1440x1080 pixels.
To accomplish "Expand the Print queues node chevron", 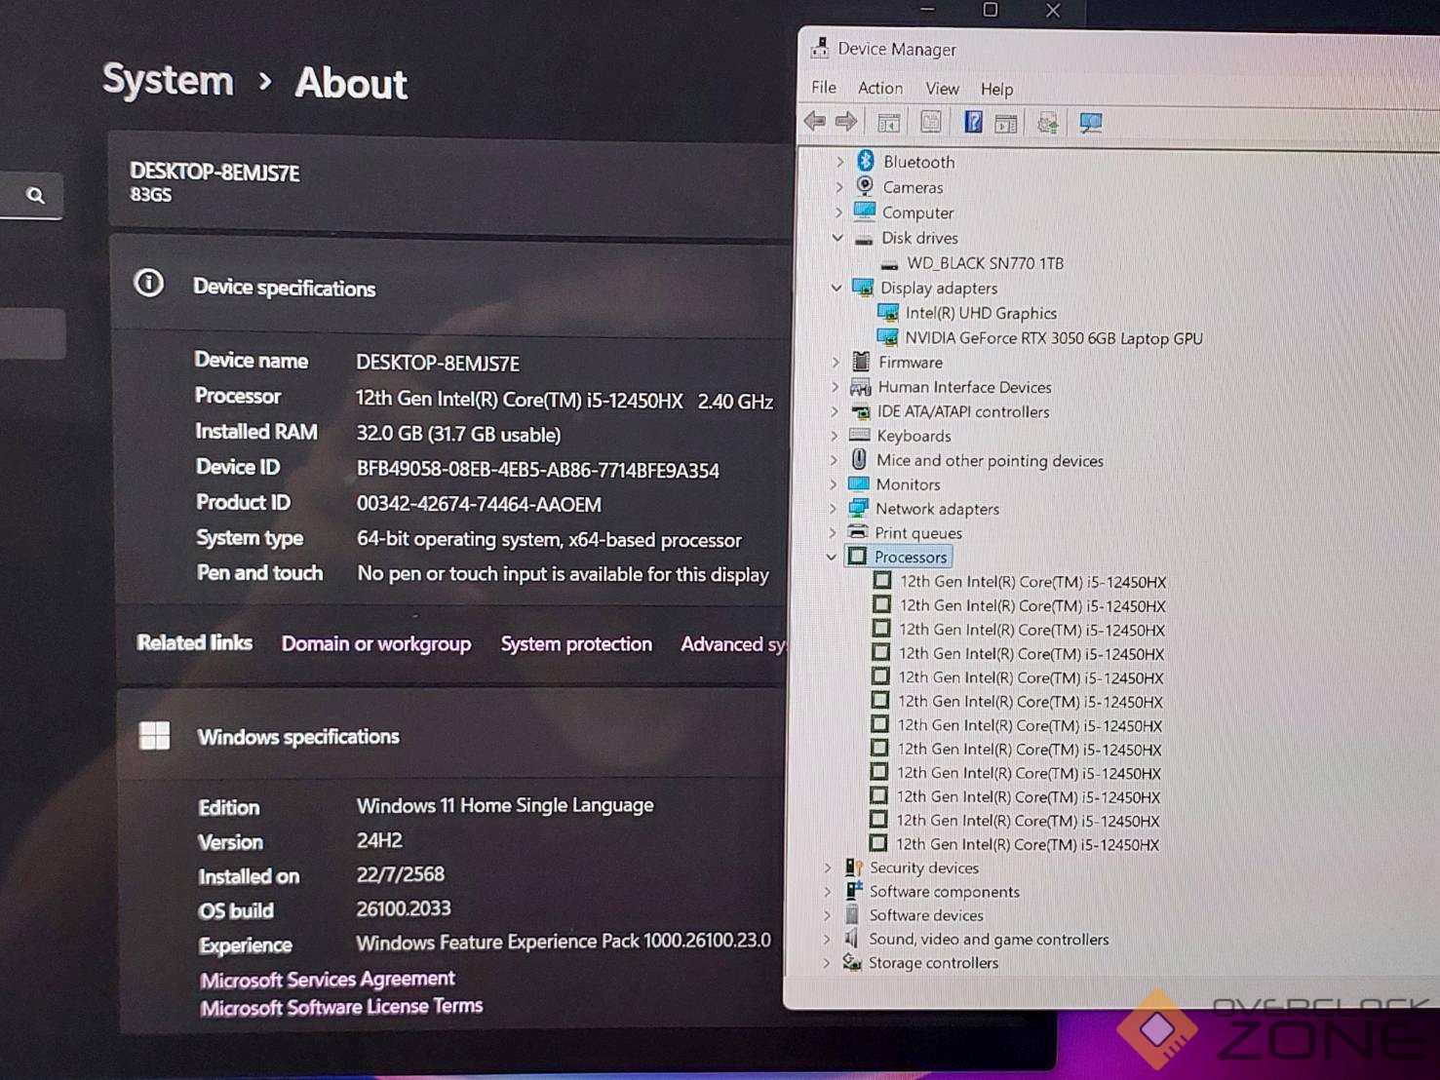I will pos(833,532).
